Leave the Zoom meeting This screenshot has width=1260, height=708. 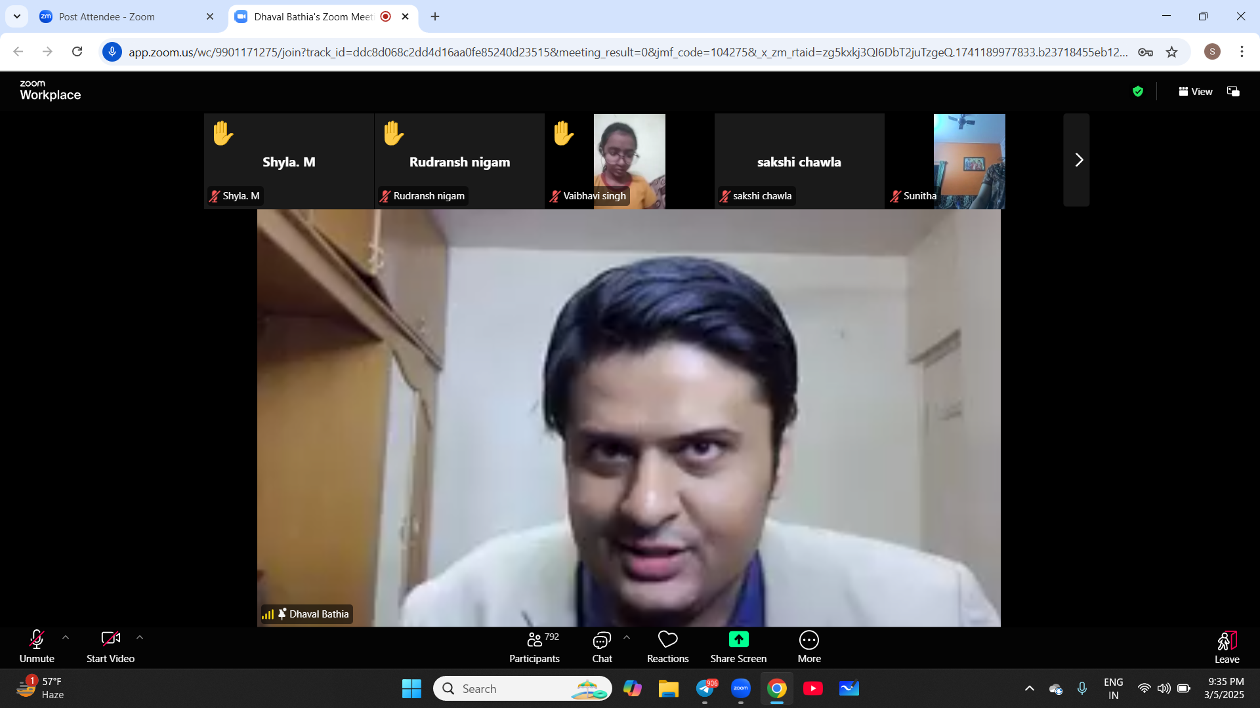tap(1227, 647)
